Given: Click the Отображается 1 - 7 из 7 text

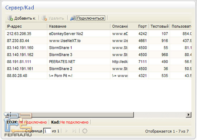Looking at the screenshot, I should 167,131.
